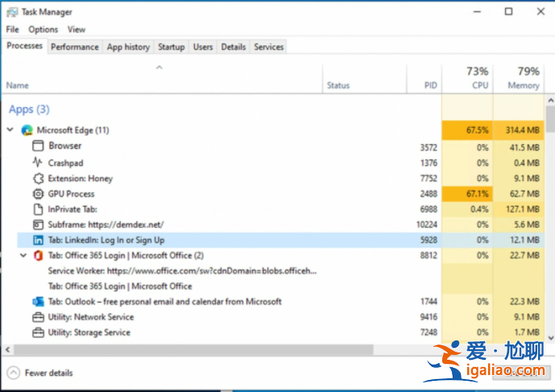This screenshot has height=392, width=555.
Task: Select the Processes tab
Action: coord(24,46)
